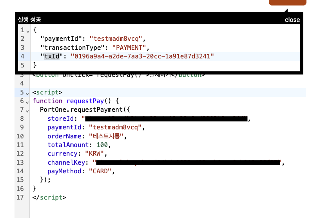Image resolution: width=319 pixels, height=218 pixels.
Task: Click the "KRW" currency value
Action: (94, 154)
